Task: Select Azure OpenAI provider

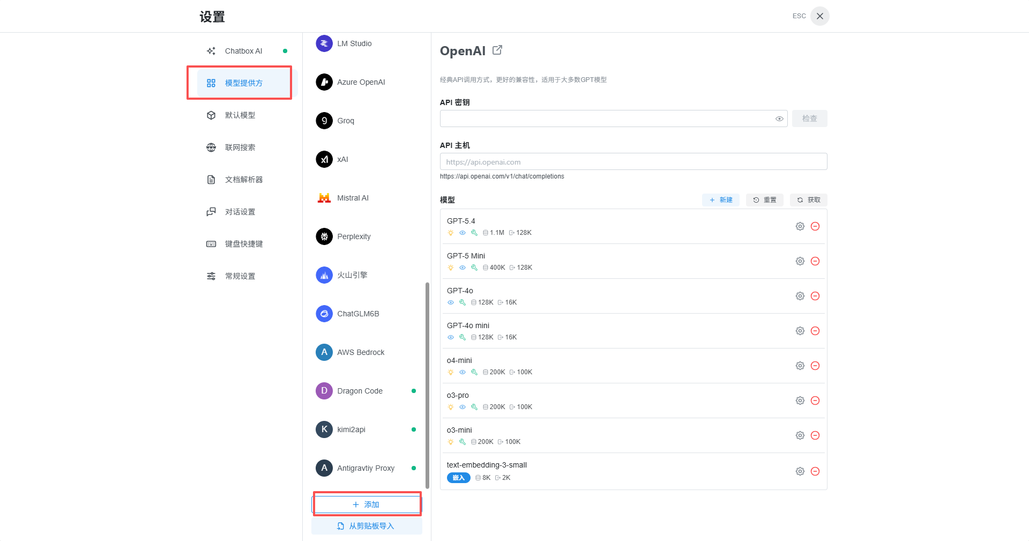Action: [x=366, y=82]
